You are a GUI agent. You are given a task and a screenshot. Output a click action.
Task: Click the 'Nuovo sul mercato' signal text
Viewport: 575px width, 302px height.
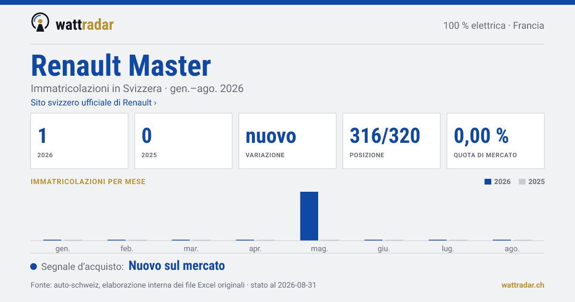point(177,266)
